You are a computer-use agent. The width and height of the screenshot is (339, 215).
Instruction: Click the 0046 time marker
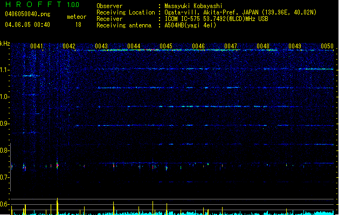pos(198,46)
